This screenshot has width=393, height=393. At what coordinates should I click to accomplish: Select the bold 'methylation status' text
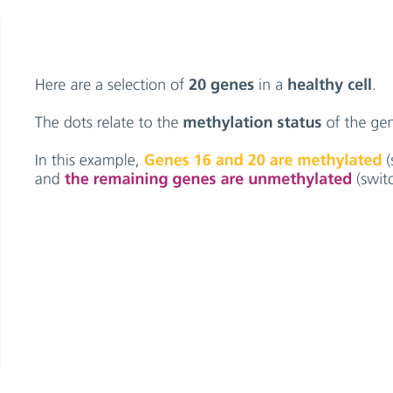pos(252,122)
